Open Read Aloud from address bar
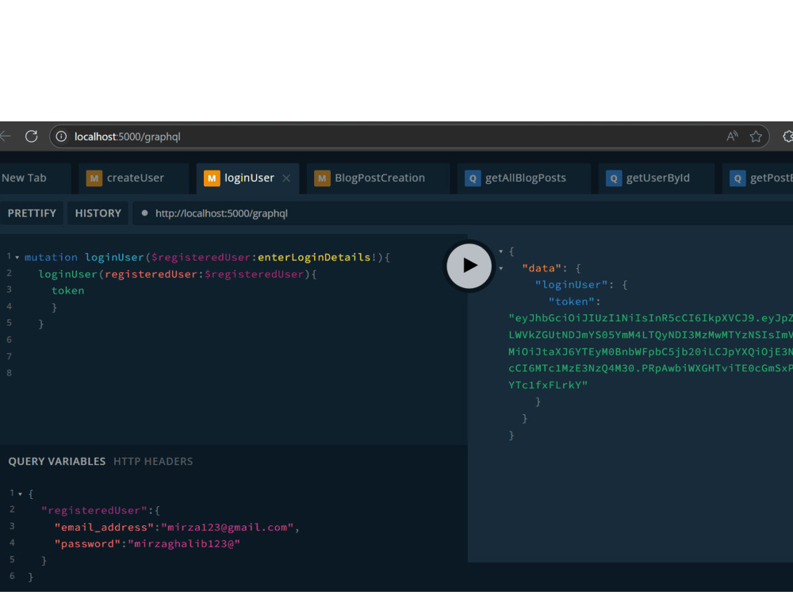The width and height of the screenshot is (793, 595). pyautogui.click(x=732, y=136)
